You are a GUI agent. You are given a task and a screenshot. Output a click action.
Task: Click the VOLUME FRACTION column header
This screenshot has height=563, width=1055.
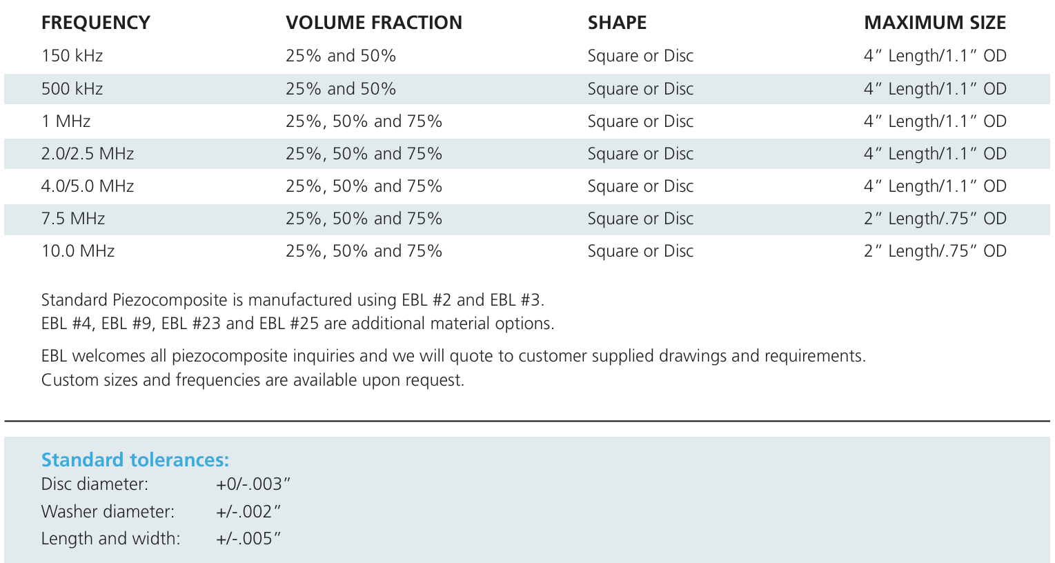click(374, 23)
